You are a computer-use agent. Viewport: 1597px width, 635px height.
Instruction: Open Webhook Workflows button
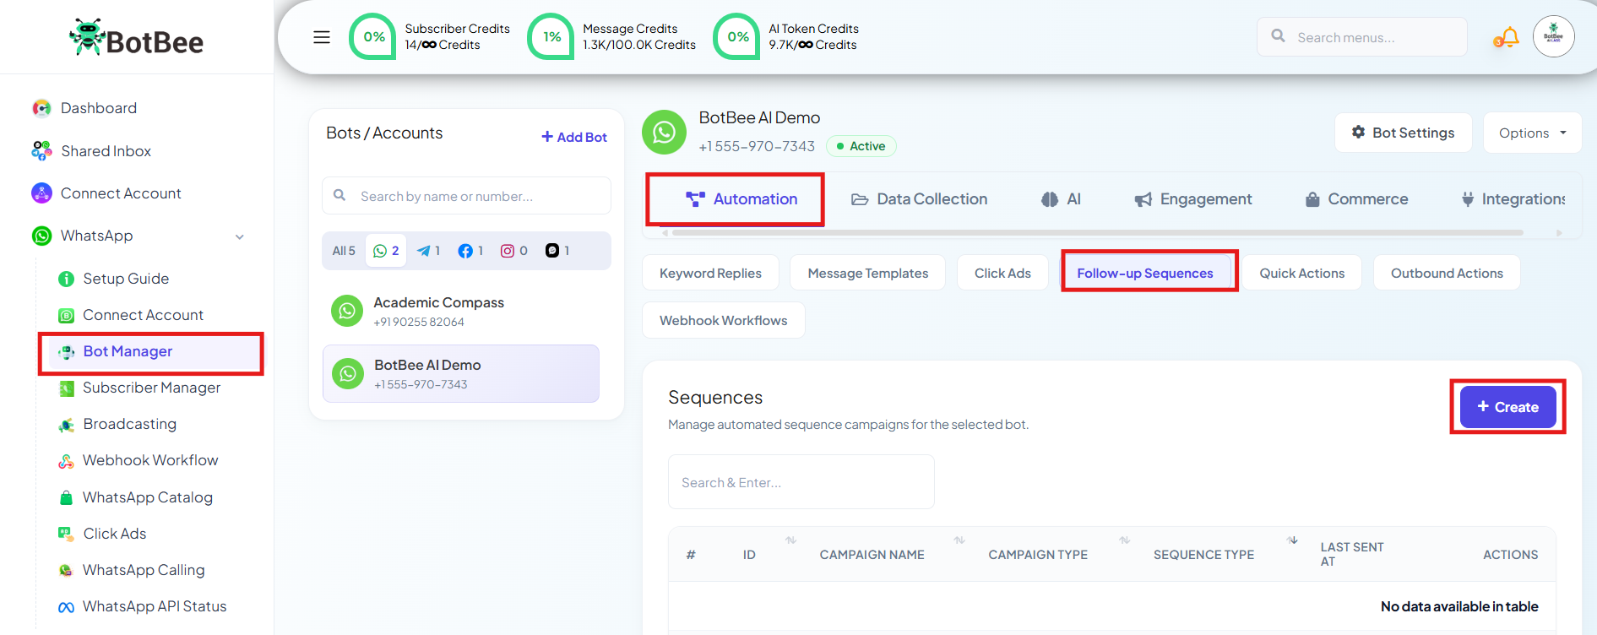point(723,320)
